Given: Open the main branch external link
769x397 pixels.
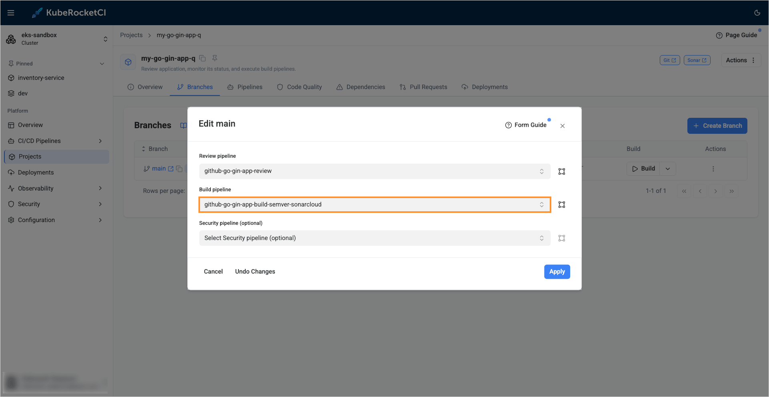Looking at the screenshot, I should coord(171,168).
